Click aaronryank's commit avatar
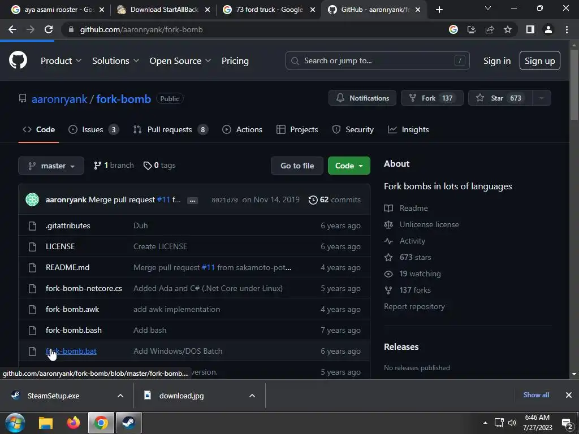The image size is (579, 434). tap(32, 199)
